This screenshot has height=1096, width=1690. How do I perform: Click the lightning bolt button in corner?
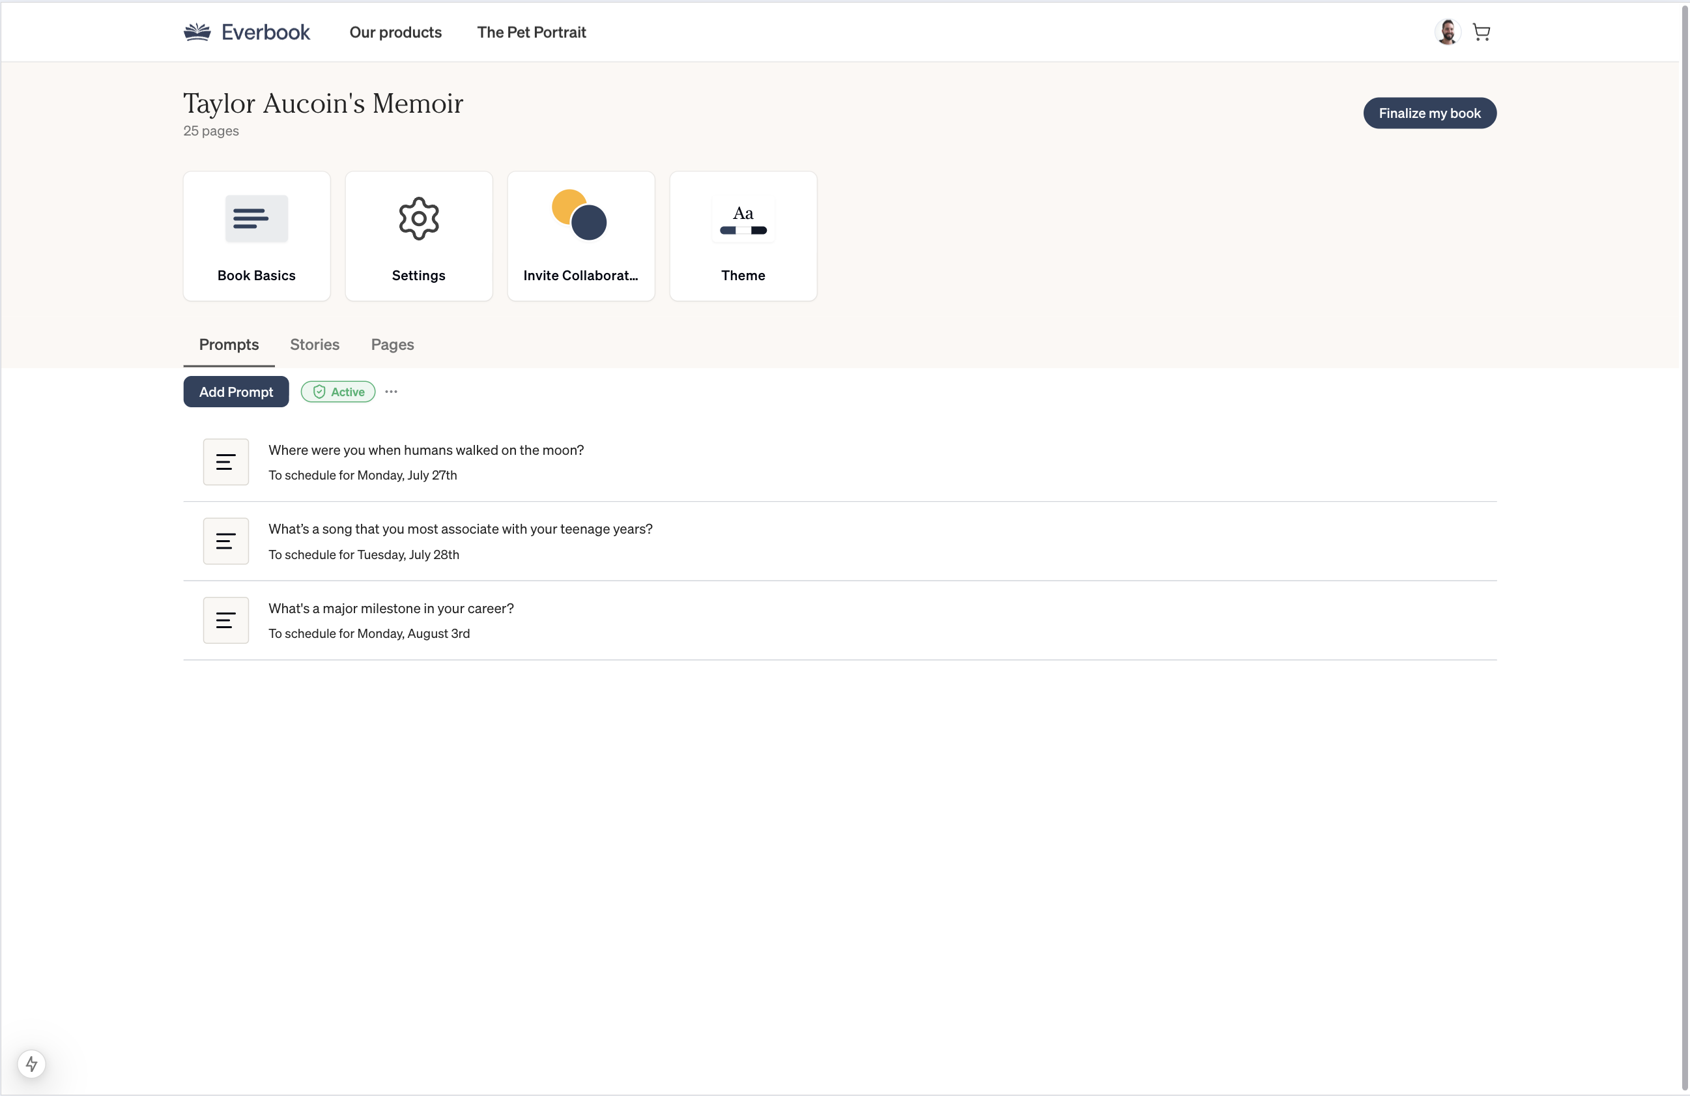pyautogui.click(x=31, y=1063)
